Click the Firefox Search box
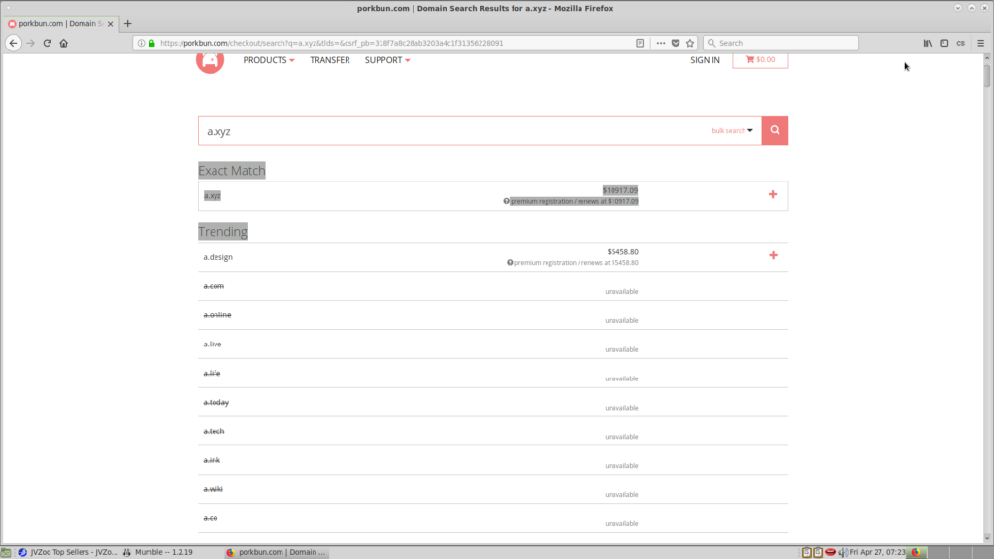Viewport: 994px width, 559px height. 780,43
